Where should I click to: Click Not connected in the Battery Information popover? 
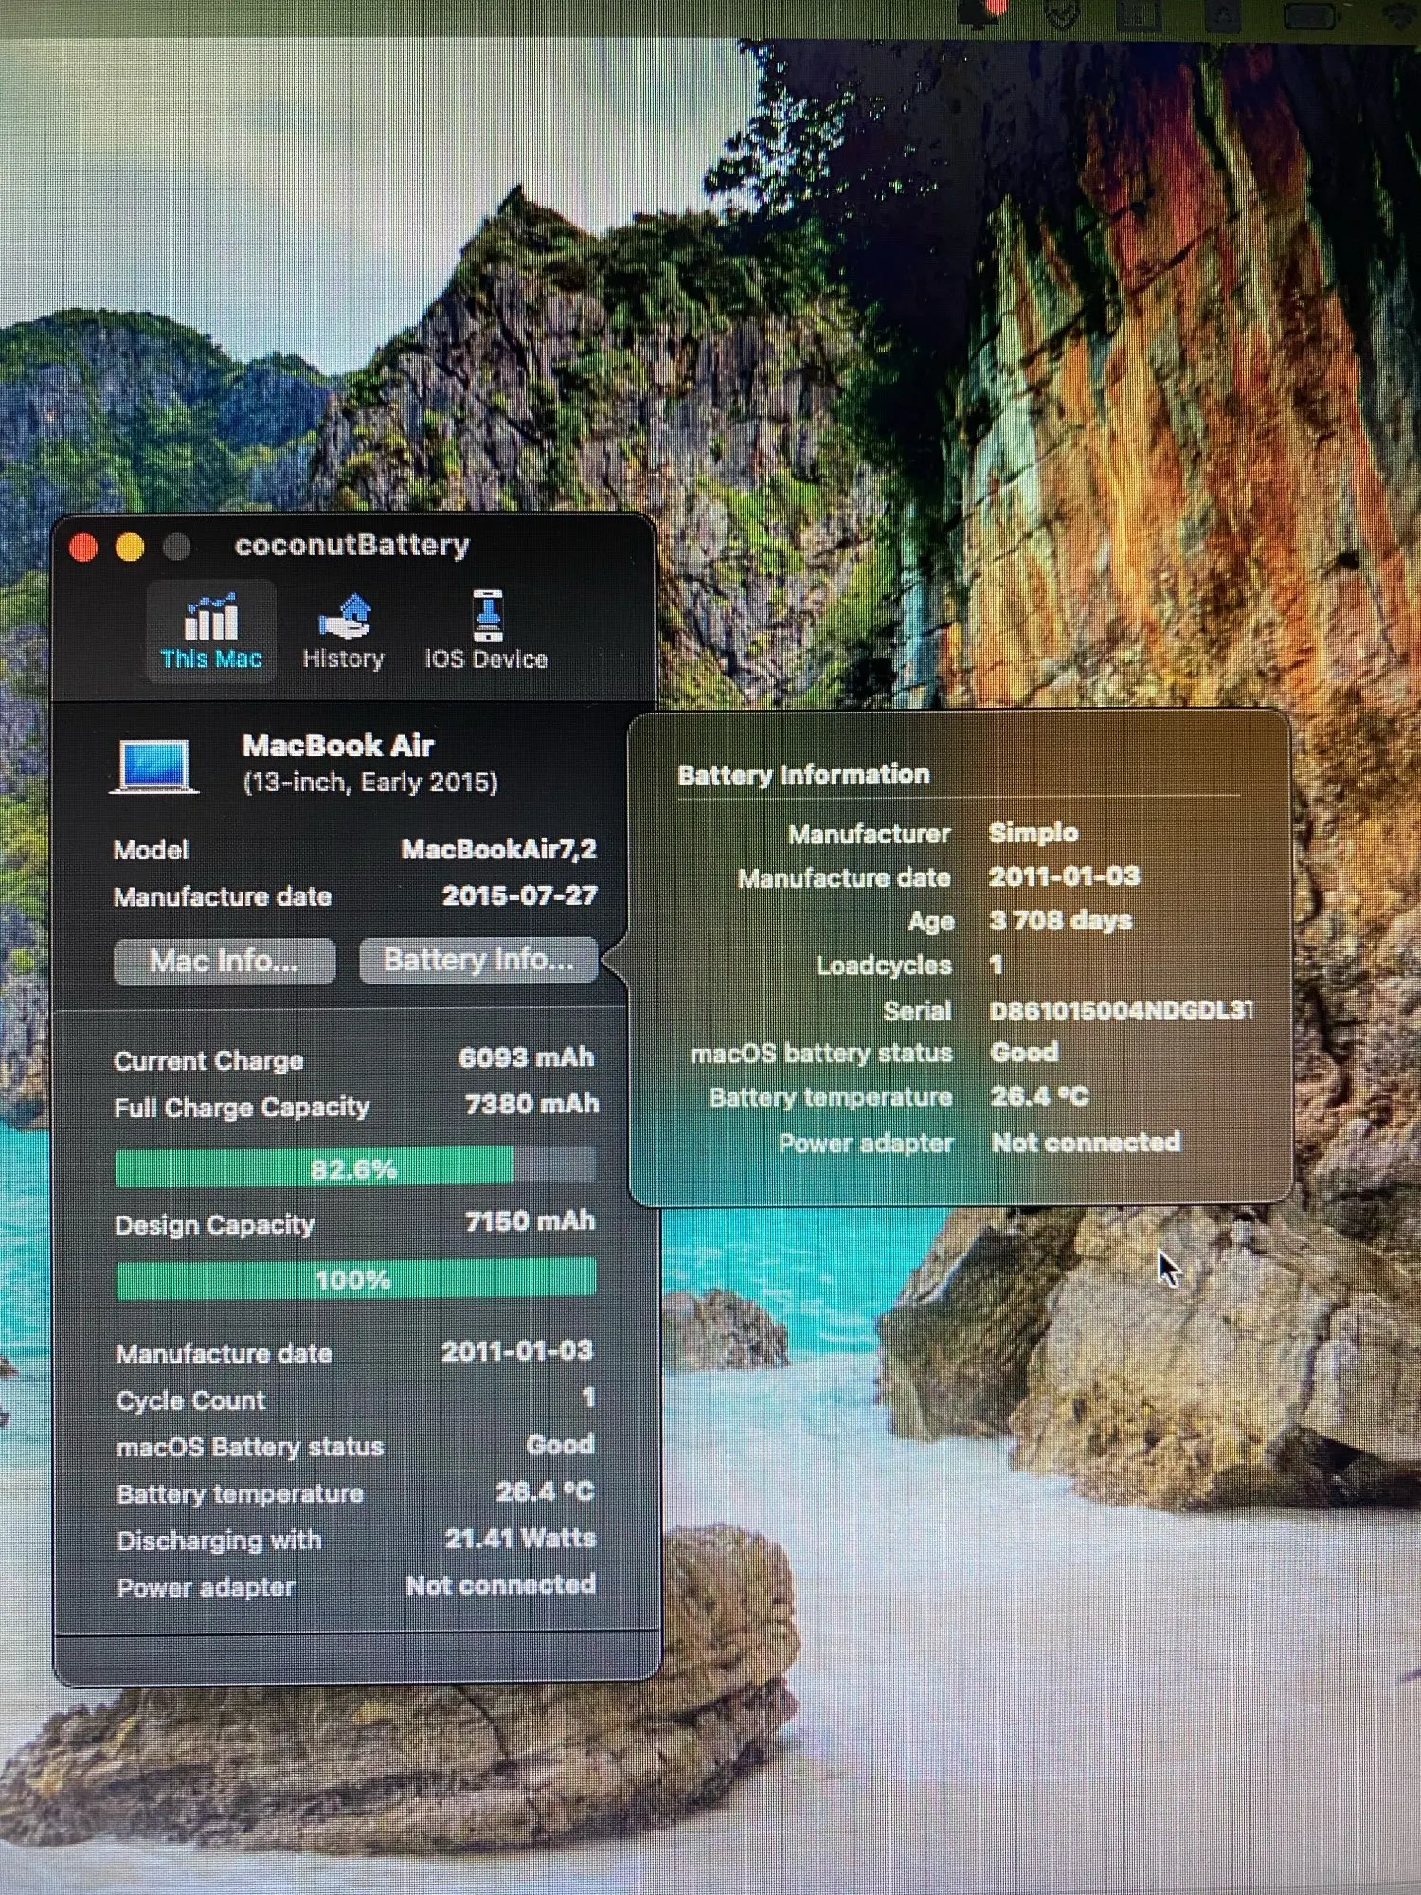pos(1086,1143)
